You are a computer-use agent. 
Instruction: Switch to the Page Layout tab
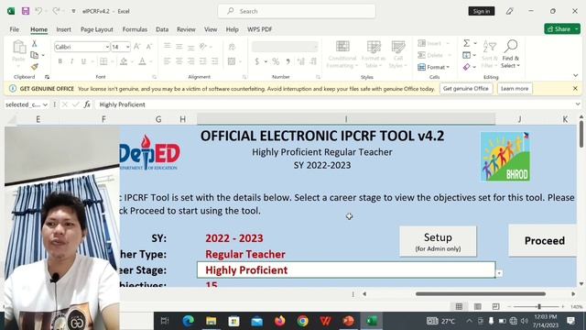97,29
